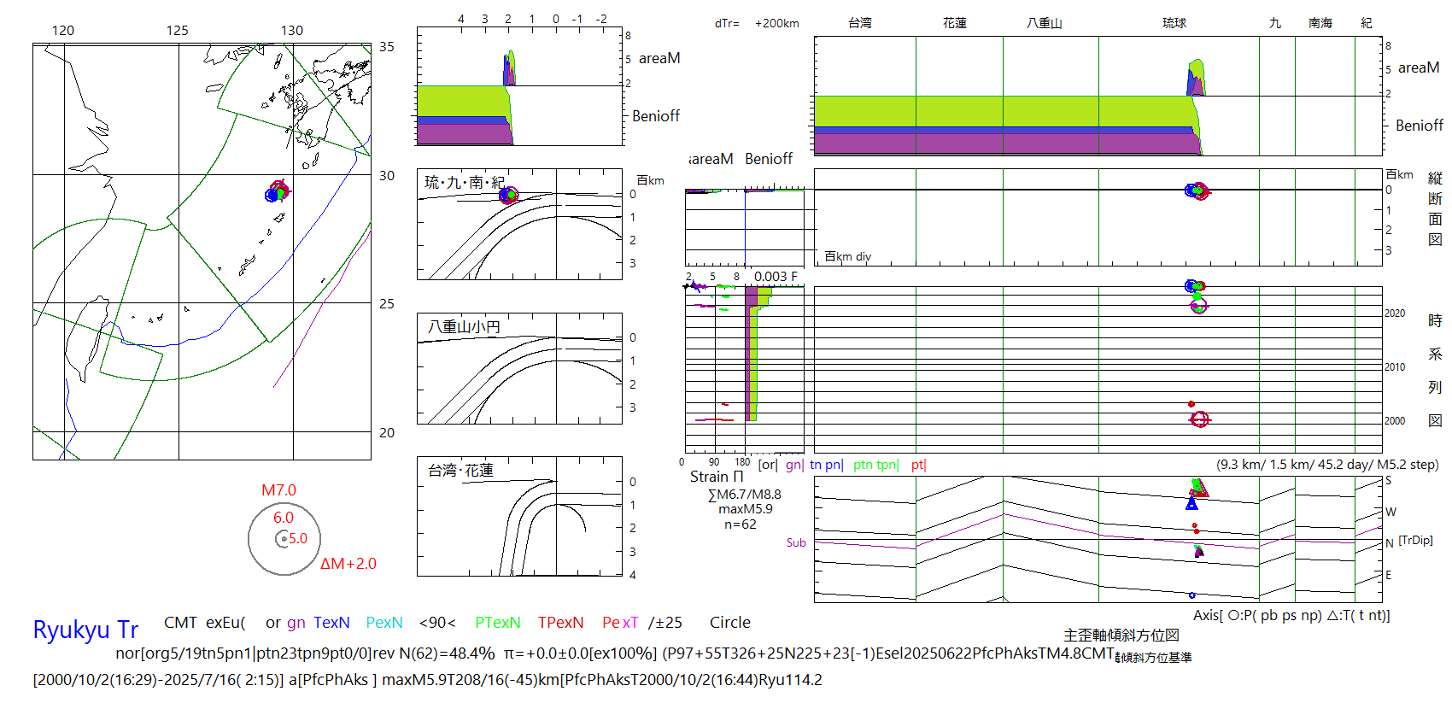
Task: Click the epicenter marker in the cross-section panel
Action: (x=1197, y=190)
